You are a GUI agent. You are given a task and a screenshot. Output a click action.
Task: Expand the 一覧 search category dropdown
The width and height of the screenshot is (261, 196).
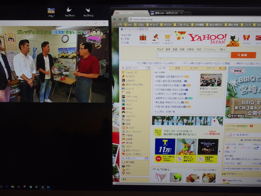222,50
